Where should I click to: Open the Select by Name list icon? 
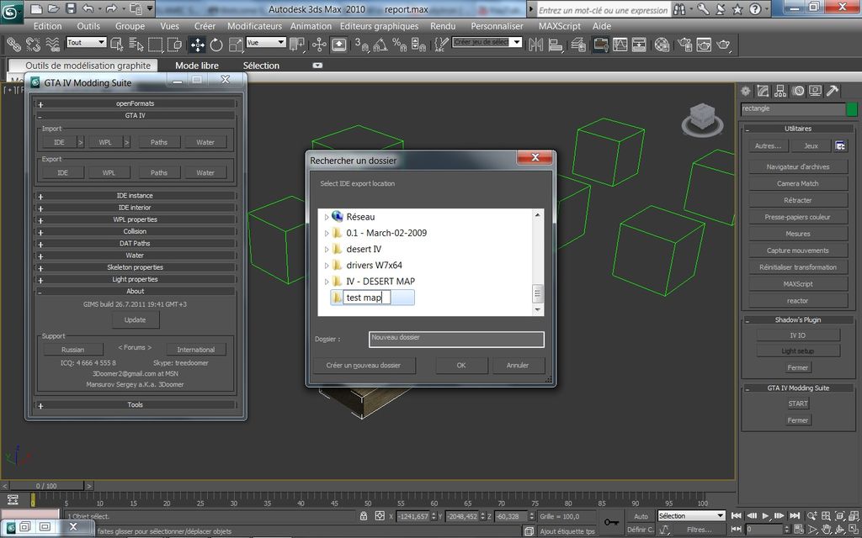(136, 45)
